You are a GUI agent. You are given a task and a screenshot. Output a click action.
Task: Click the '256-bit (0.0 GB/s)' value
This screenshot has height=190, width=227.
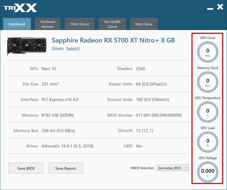tap(58, 131)
